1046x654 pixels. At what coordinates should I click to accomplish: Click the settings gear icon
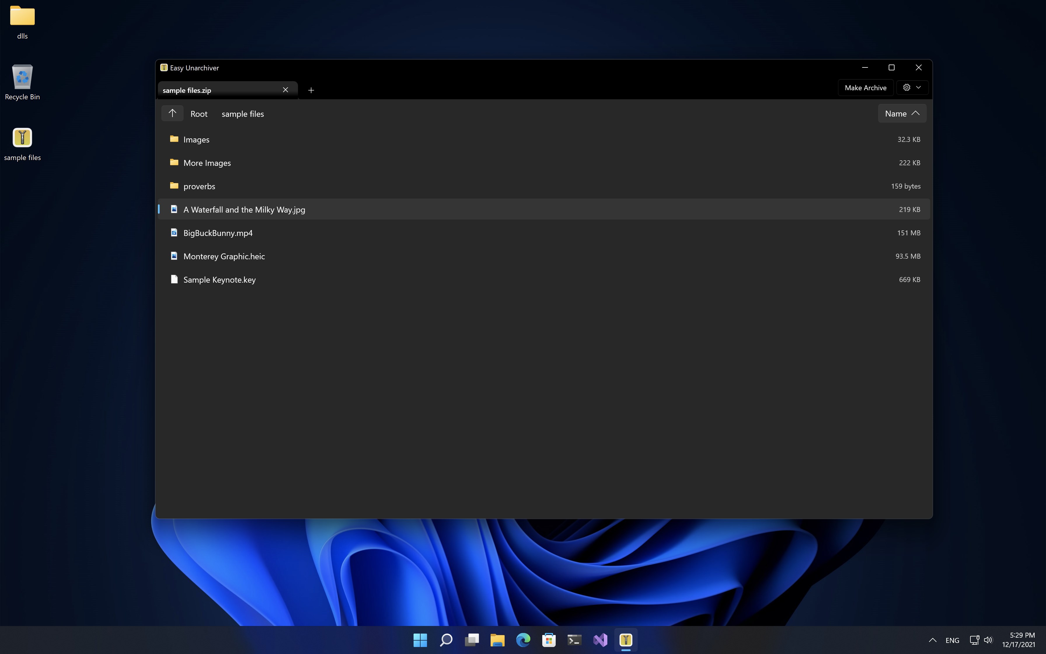pos(906,87)
